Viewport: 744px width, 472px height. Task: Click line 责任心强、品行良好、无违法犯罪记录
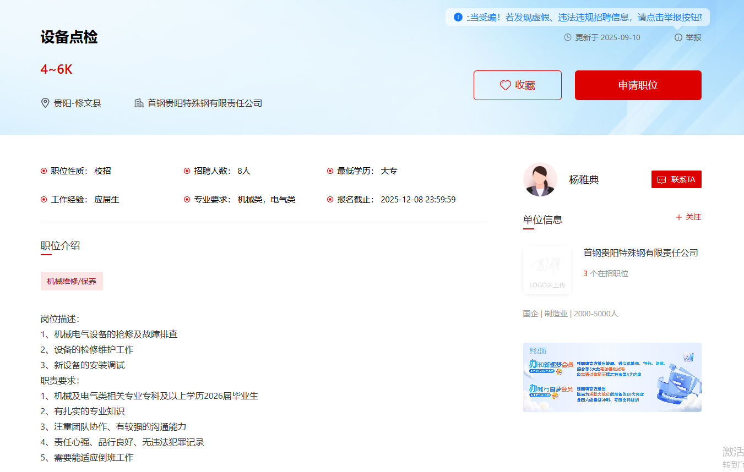(x=129, y=442)
